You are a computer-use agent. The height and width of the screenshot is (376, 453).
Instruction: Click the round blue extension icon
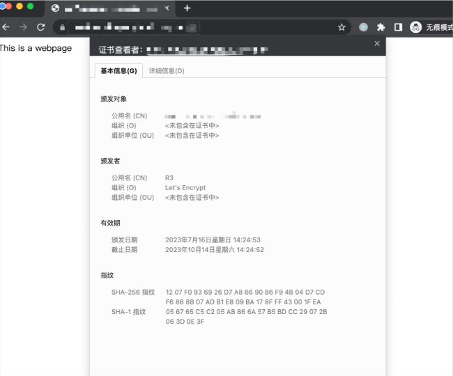point(363,27)
